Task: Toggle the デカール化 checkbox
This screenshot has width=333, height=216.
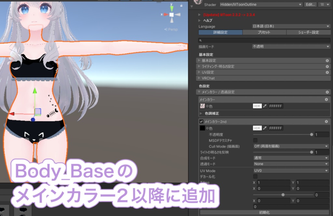Action: click(255, 177)
